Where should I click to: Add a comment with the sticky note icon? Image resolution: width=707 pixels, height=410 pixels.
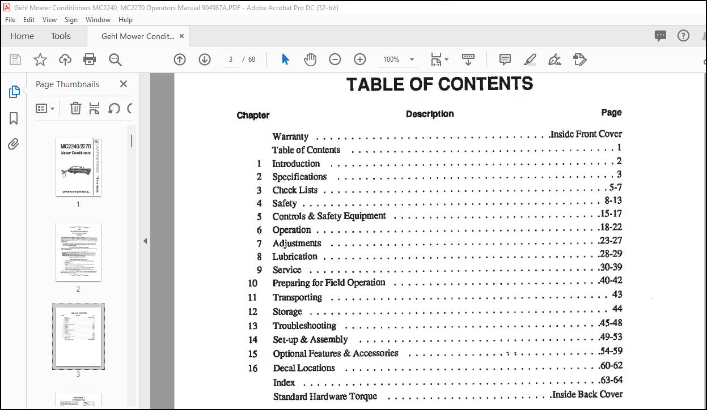pyautogui.click(x=505, y=59)
